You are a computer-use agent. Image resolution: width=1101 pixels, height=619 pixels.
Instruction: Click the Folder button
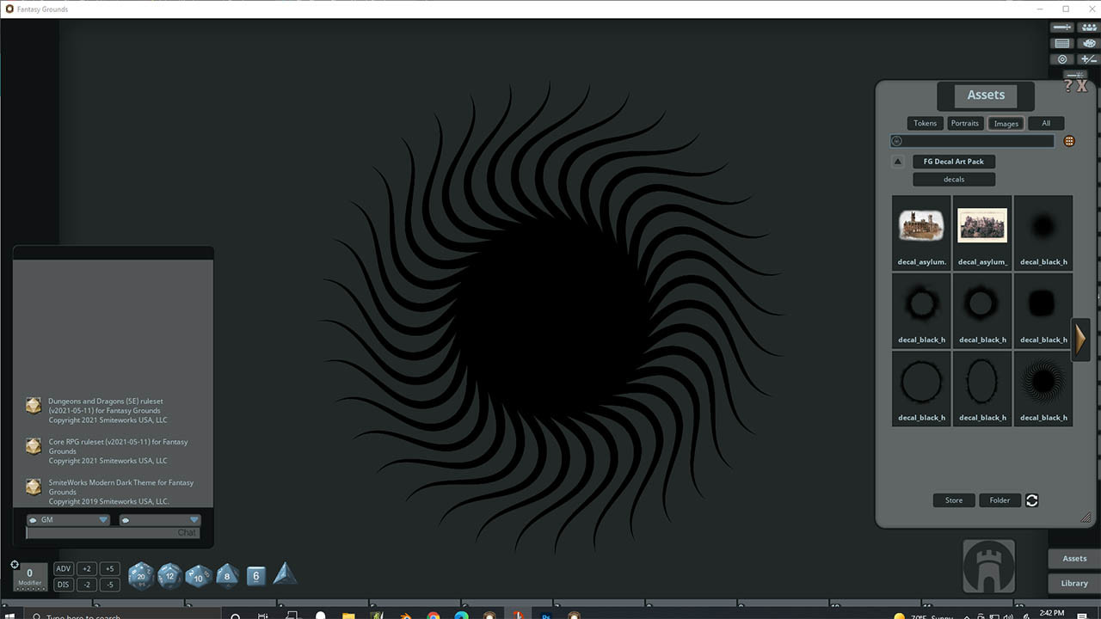(x=1000, y=499)
